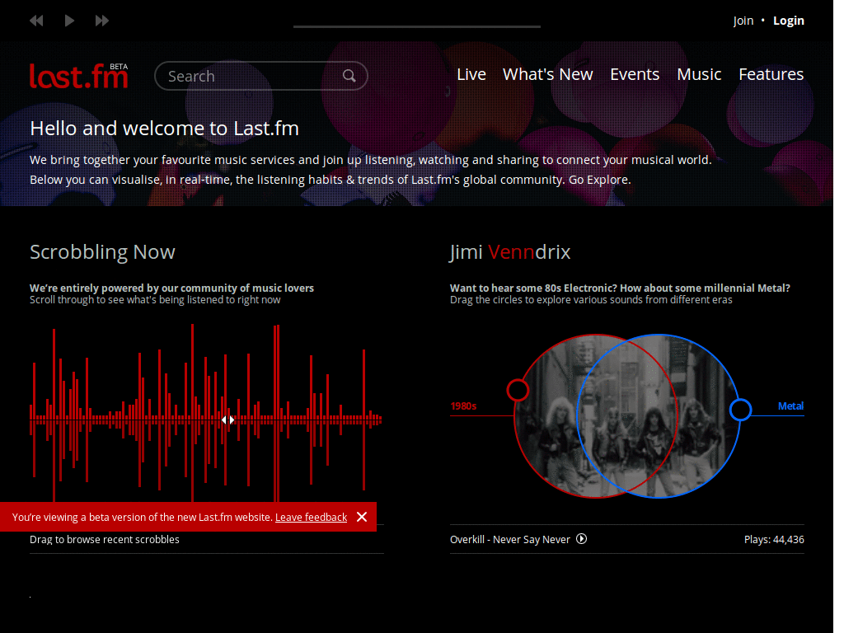The image size is (844, 633).
Task: Skip ahead with the fast-forward icon
Action: point(101,21)
